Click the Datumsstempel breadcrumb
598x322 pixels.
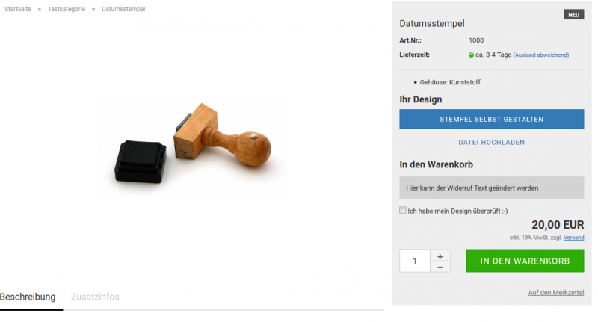click(123, 9)
